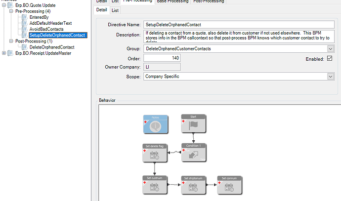Select the Notes node in the workflow
Image resolution: width=341 pixels, height=201 pixels.
click(x=156, y=124)
